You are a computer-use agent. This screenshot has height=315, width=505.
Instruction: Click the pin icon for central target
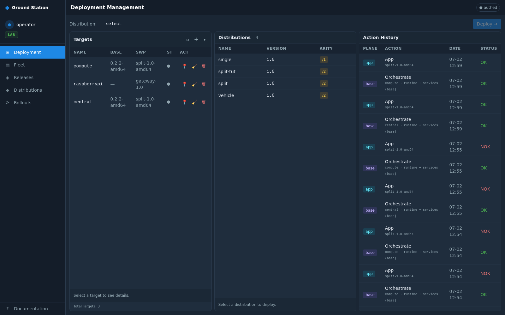[x=185, y=102]
